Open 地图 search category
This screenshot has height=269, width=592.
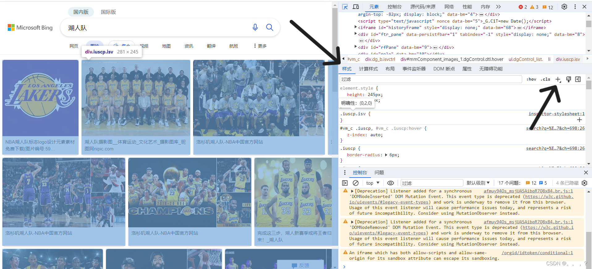click(x=166, y=46)
